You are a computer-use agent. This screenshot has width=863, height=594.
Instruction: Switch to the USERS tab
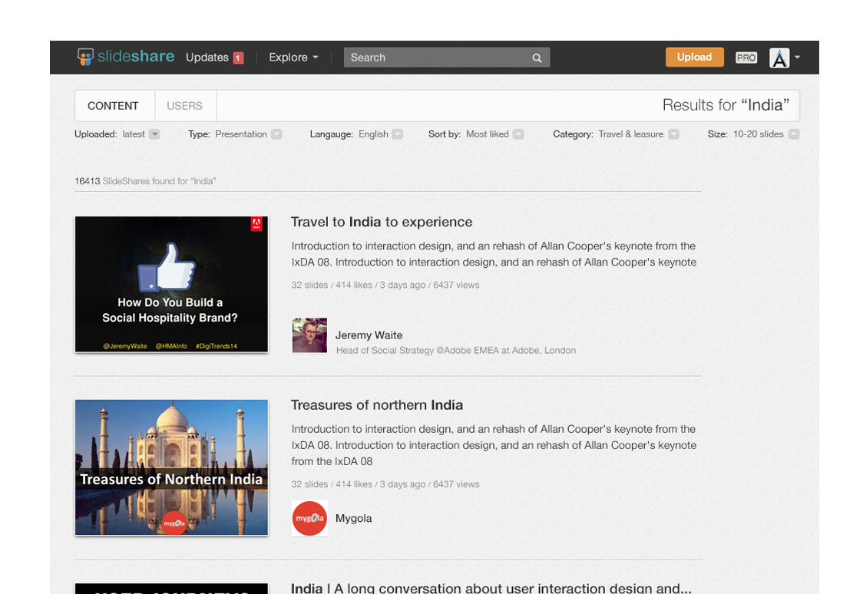184,105
